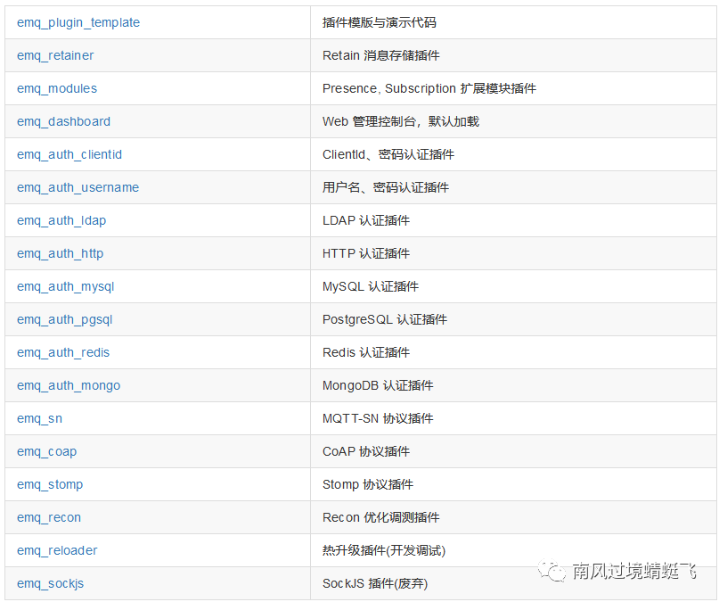Click the 'SockJS 插件(废弃)' description

[x=375, y=584]
